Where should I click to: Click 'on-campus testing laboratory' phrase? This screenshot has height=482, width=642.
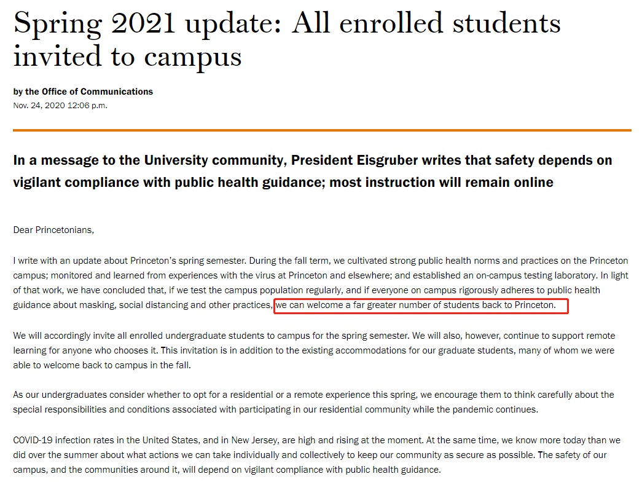[x=536, y=275]
